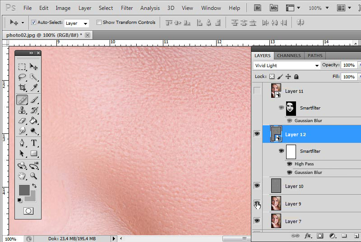Select the Layer 9 thumbnail

click(276, 204)
